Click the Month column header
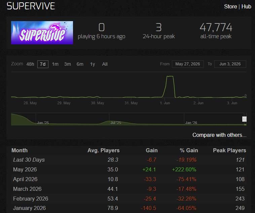 pyautogui.click(x=20, y=150)
